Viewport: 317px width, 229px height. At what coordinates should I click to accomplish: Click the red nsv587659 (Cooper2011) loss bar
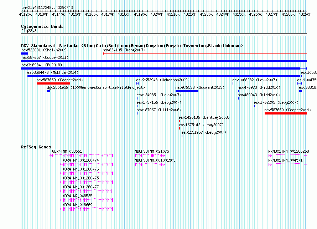(x=53, y=83)
